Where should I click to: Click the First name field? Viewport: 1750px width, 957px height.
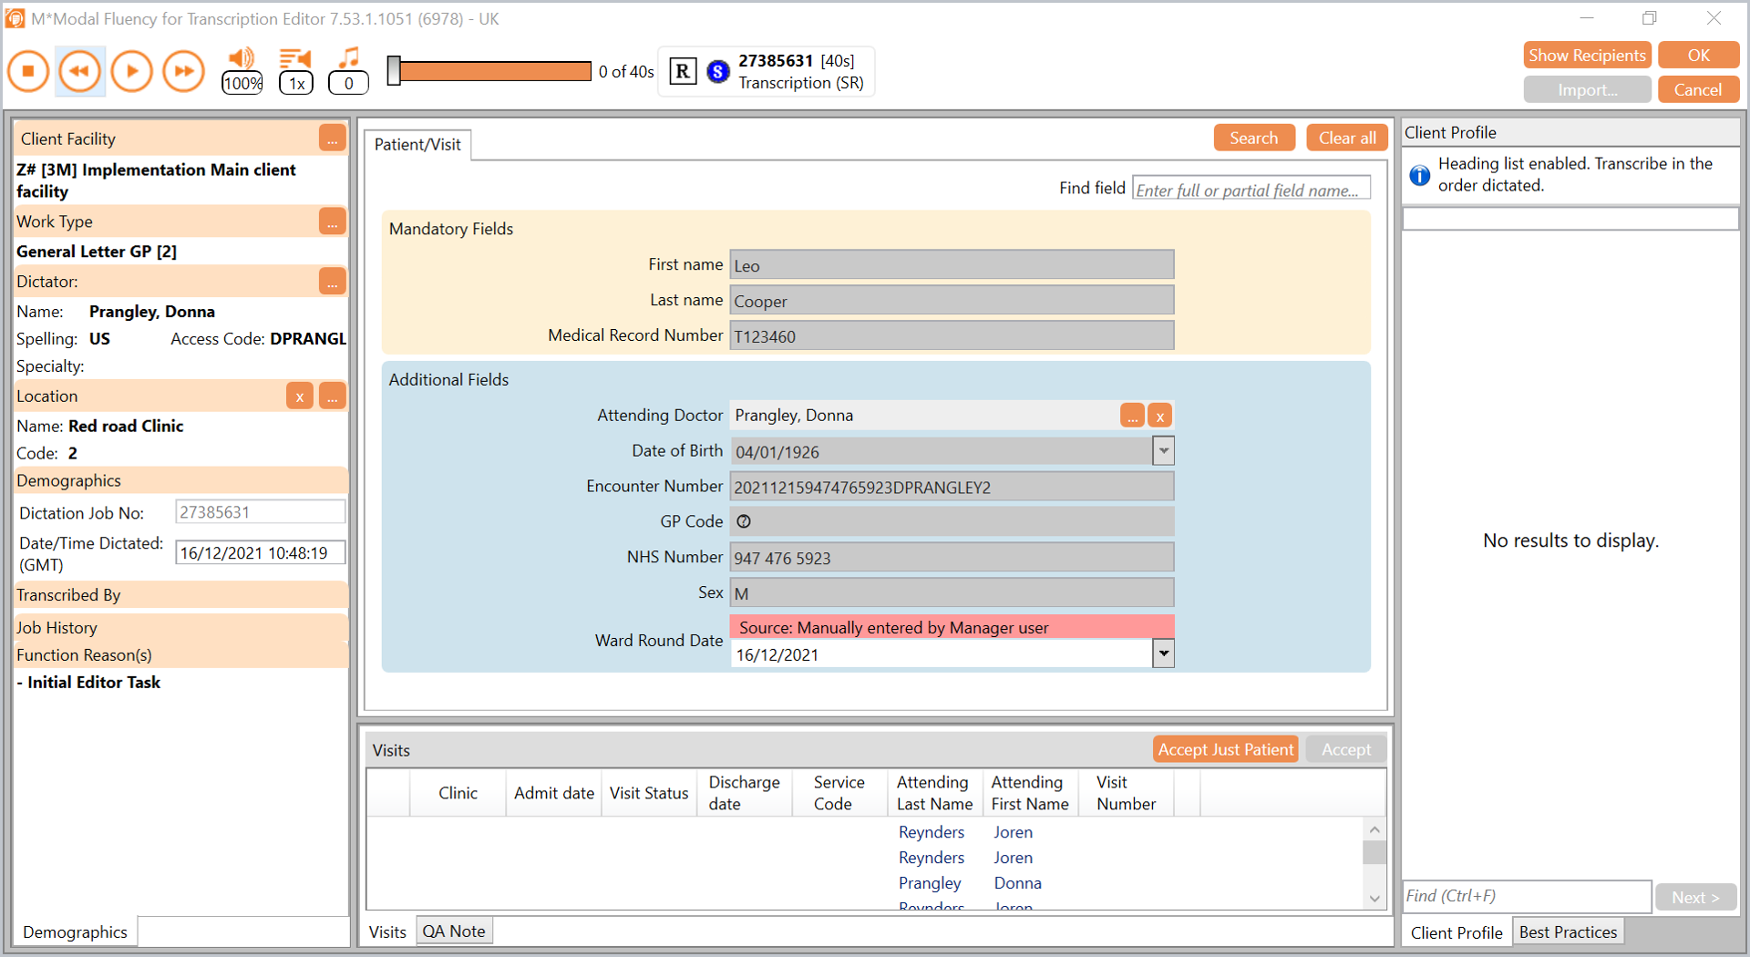click(952, 265)
